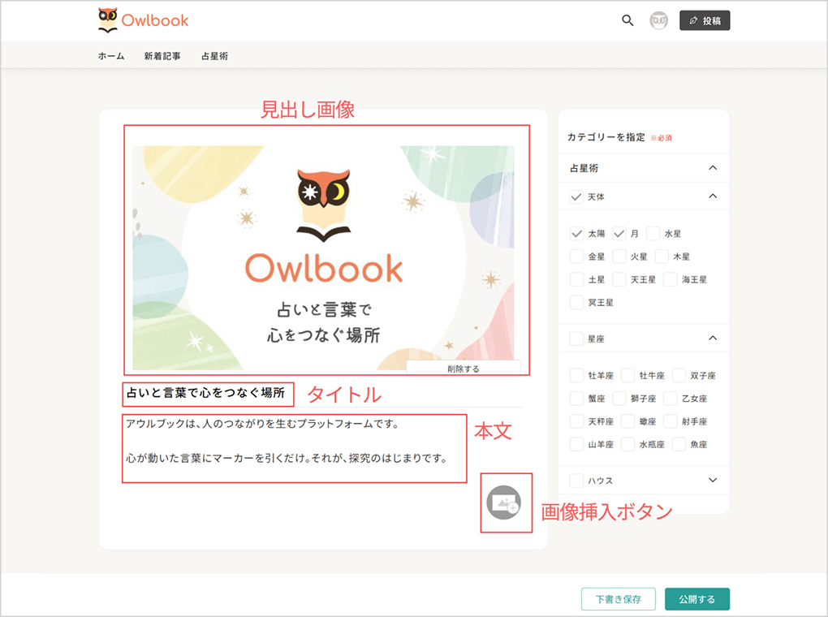
Task: Check the 天王星 checkbox
Action: point(619,279)
